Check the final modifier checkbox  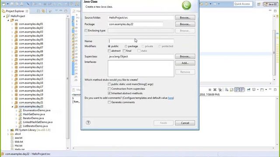pyautogui.click(x=124, y=51)
